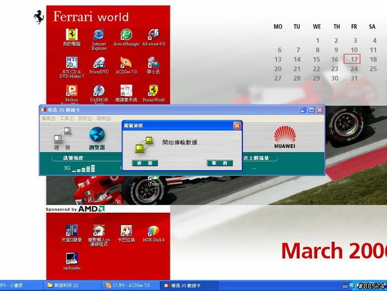Viewport: 387px width, 291px height.
Task: Open the 檔案(F) menu in Huawei window
Action: pos(49,119)
